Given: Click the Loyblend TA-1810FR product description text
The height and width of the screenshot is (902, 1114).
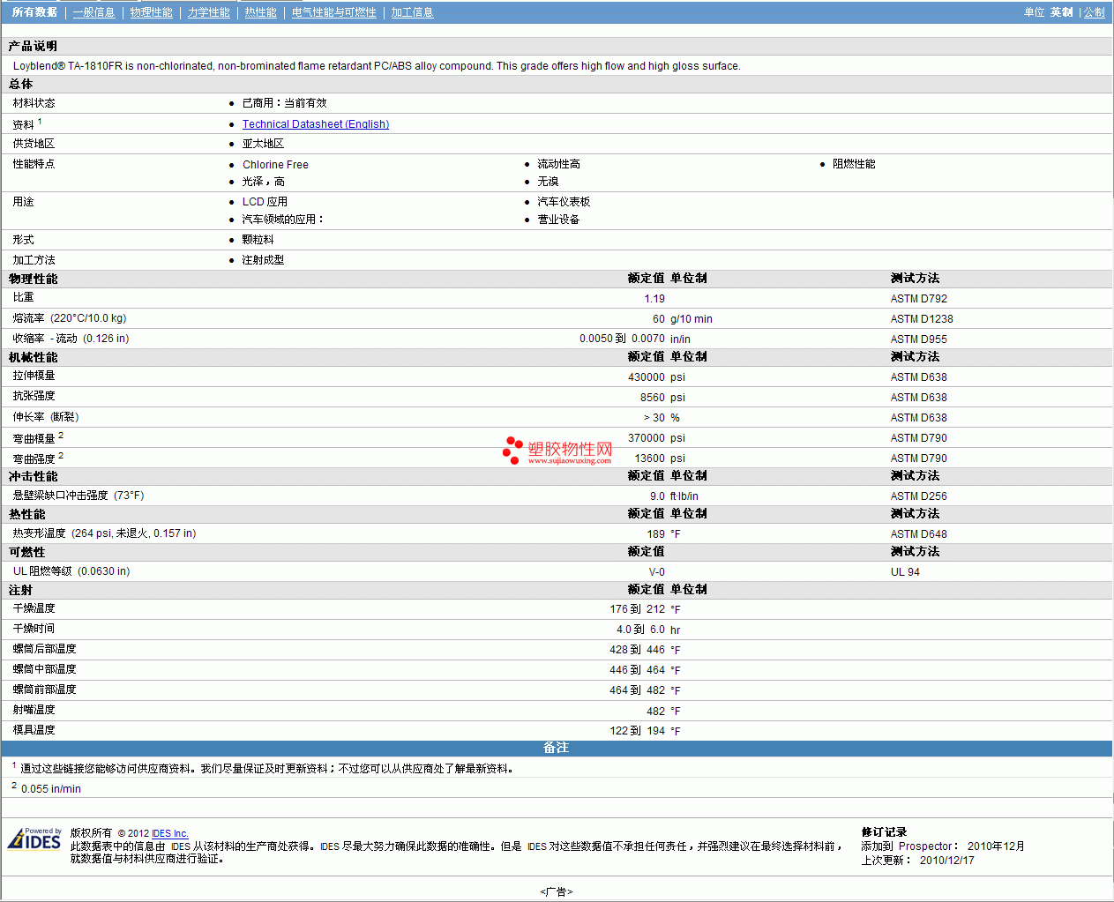Looking at the screenshot, I should (377, 66).
